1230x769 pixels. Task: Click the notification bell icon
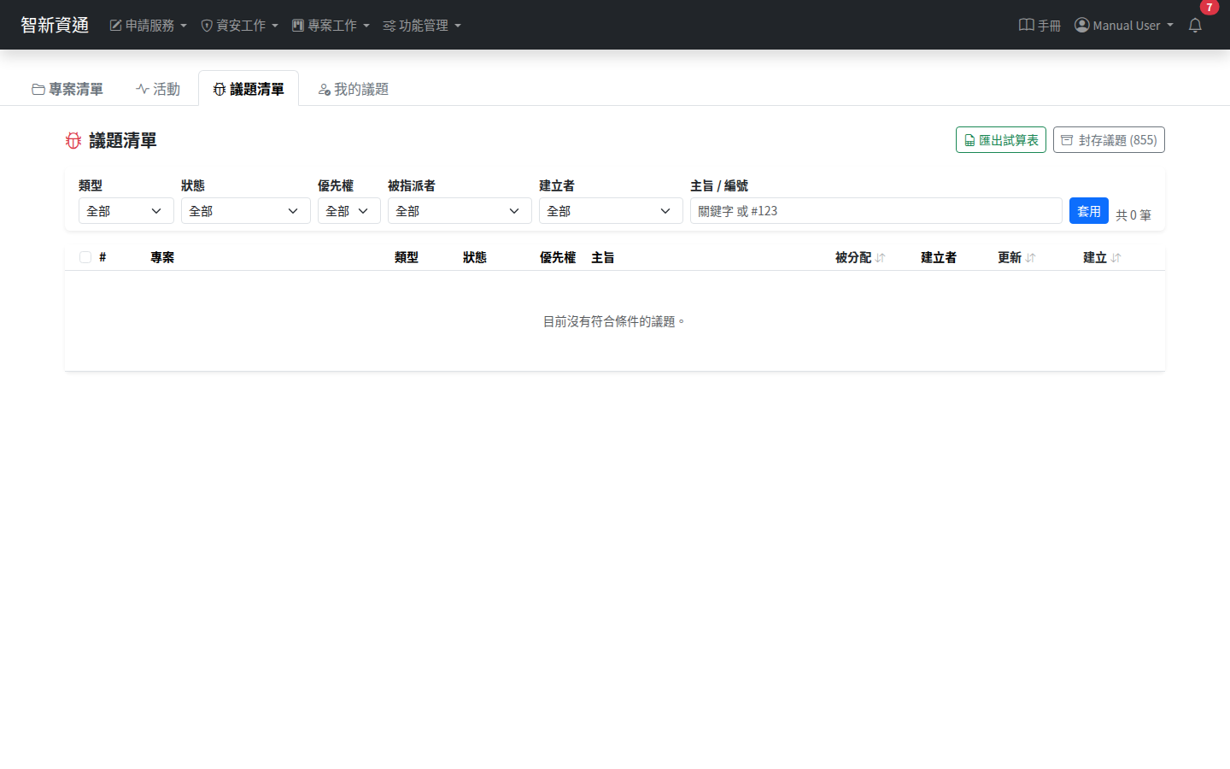(1195, 26)
